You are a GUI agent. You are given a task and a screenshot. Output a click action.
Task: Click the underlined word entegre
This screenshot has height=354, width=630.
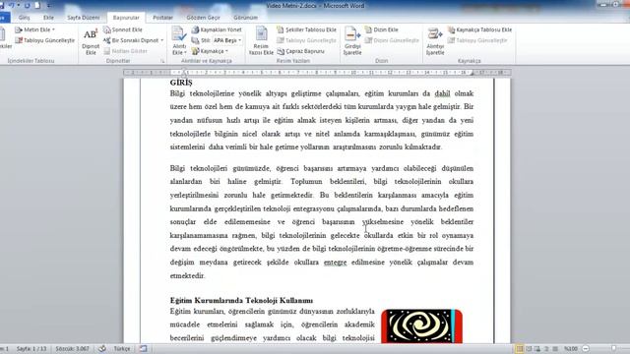(335, 263)
